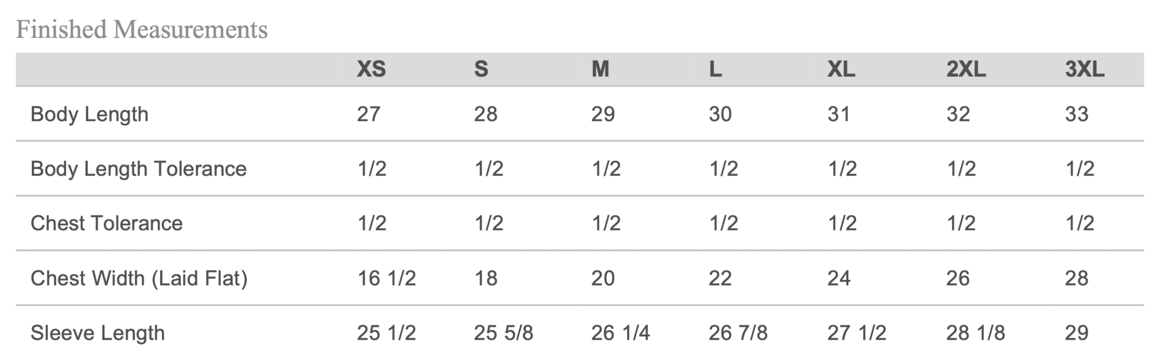
Task: Click the Chest Tolerance row label
Action: tap(106, 223)
